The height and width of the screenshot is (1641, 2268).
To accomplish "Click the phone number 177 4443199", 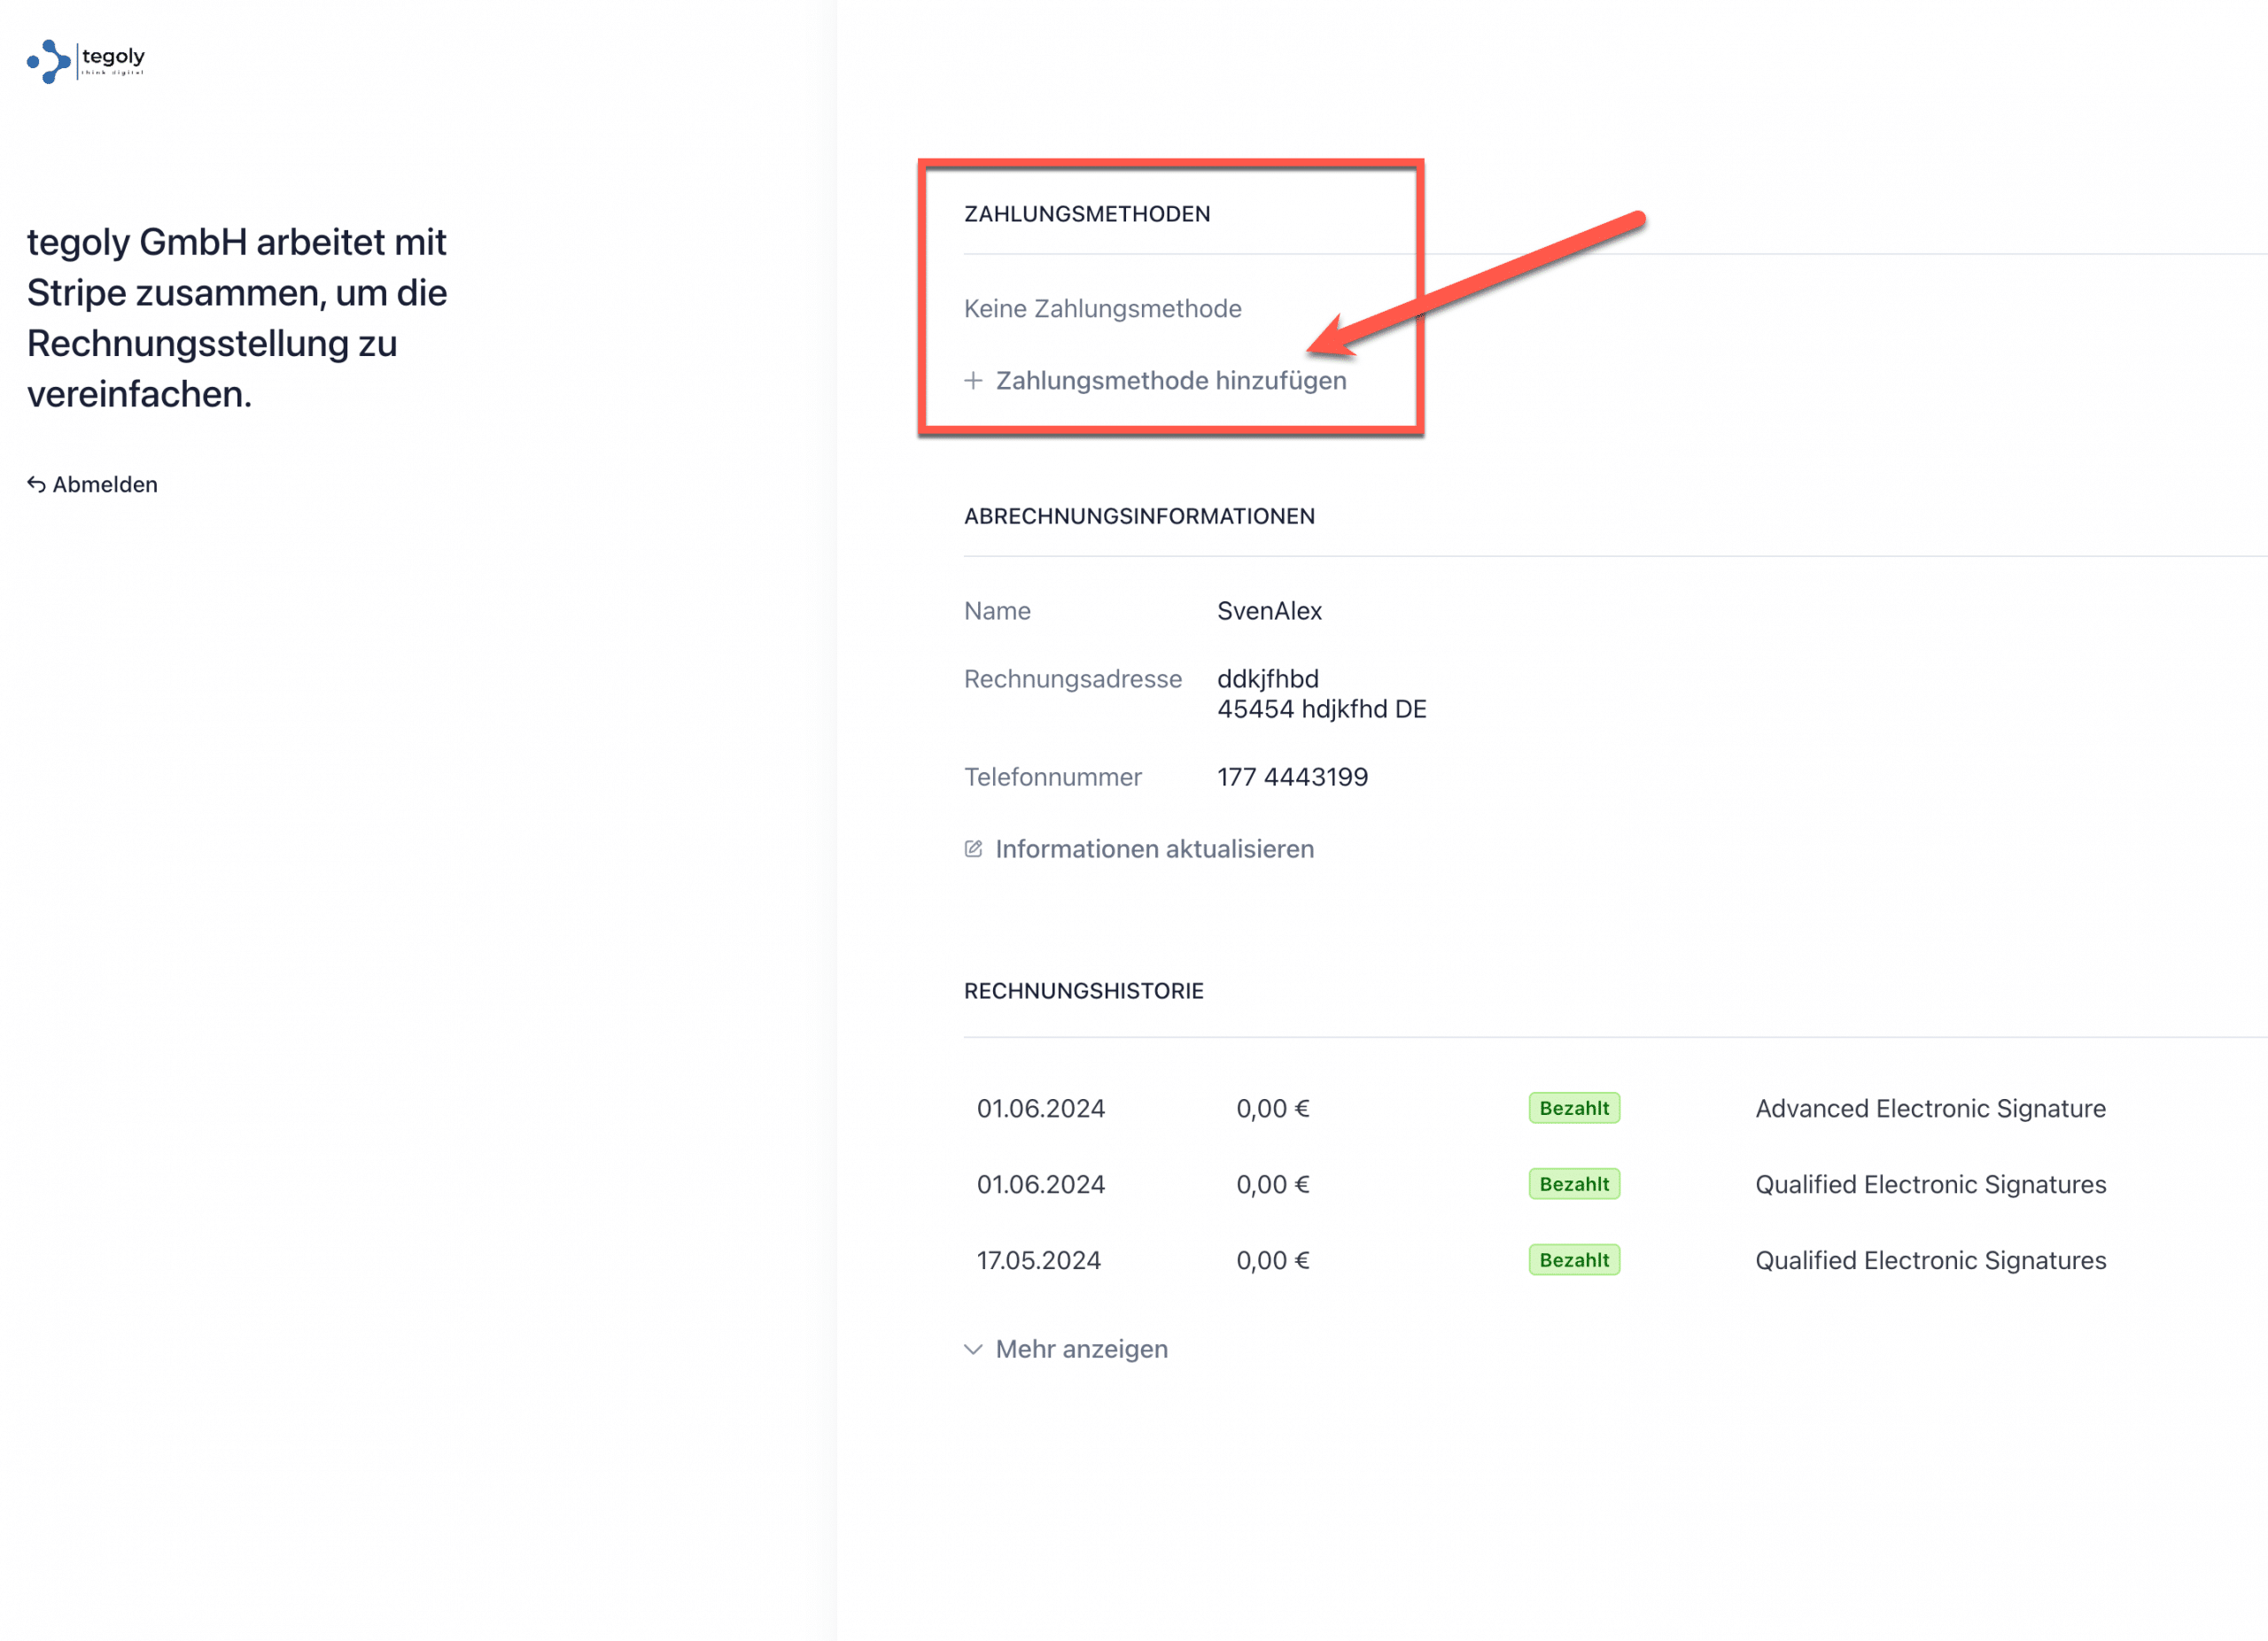I will [x=1292, y=778].
